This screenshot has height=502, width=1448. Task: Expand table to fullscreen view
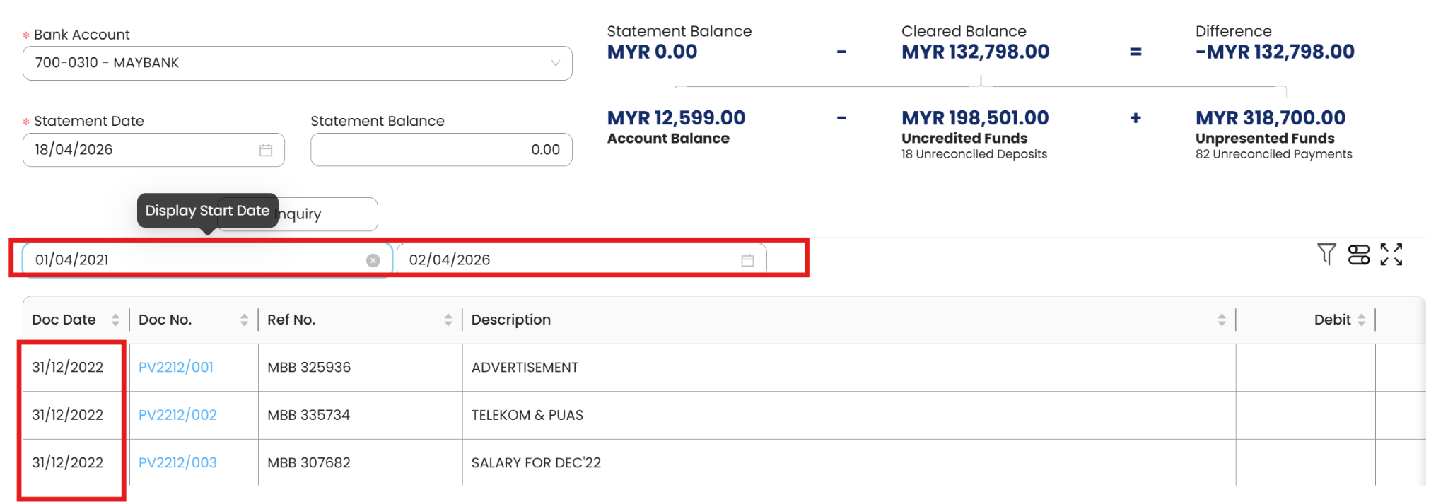pos(1391,255)
